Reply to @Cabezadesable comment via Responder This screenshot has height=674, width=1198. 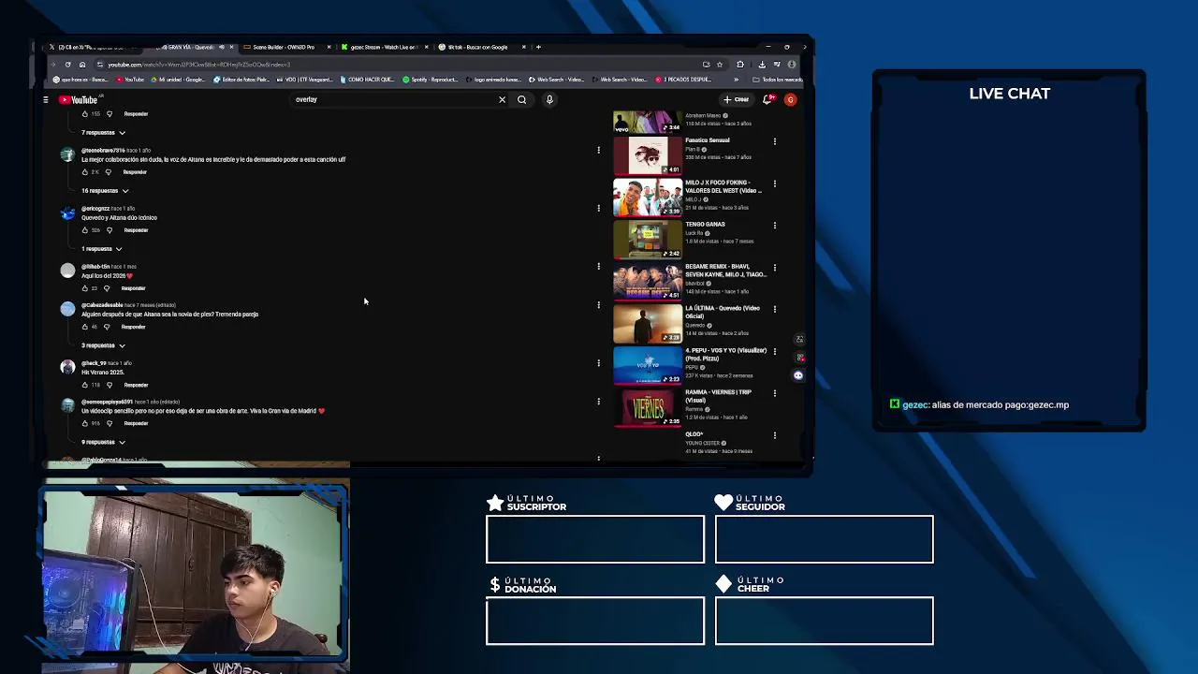134,327
